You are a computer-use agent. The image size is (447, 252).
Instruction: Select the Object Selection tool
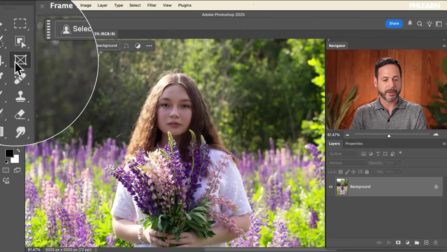tap(20, 42)
